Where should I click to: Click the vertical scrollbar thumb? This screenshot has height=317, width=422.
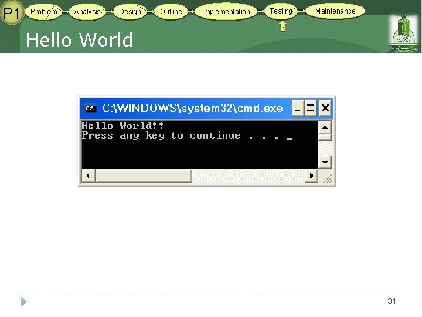[x=325, y=137]
